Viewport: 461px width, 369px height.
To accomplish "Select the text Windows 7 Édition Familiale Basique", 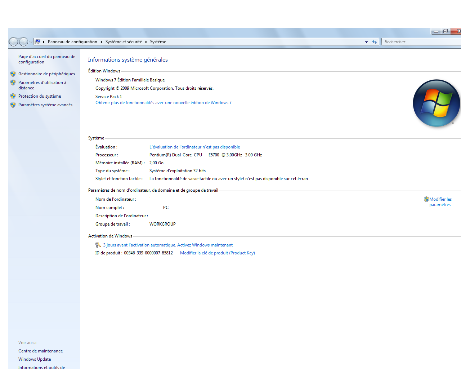I will (130, 80).
